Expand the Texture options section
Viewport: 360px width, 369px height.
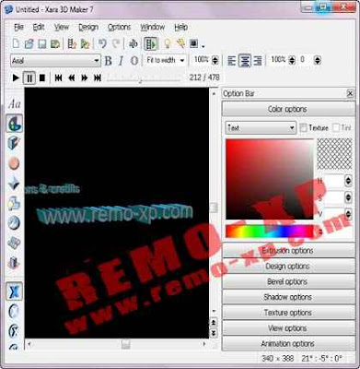tap(288, 313)
